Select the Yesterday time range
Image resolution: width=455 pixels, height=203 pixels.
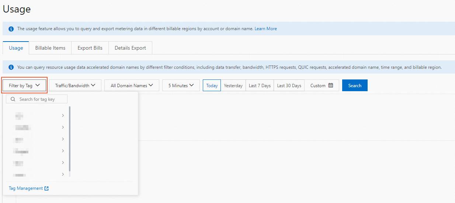233,85
